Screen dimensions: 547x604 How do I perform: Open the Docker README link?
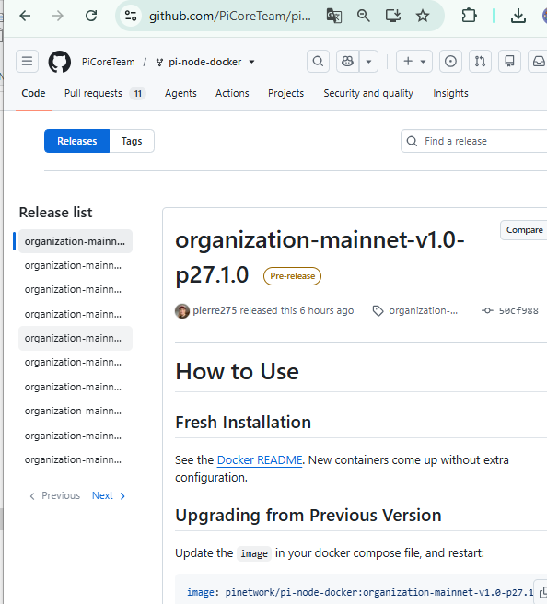point(260,460)
